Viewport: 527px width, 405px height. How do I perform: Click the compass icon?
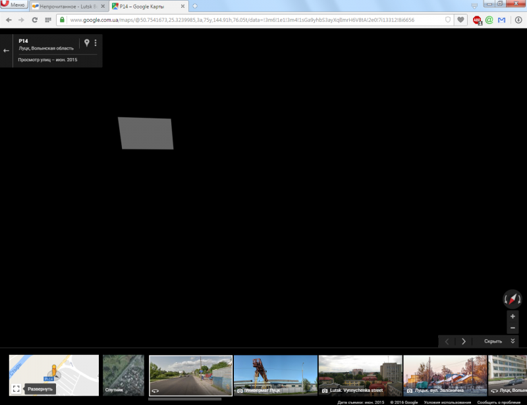click(x=512, y=299)
